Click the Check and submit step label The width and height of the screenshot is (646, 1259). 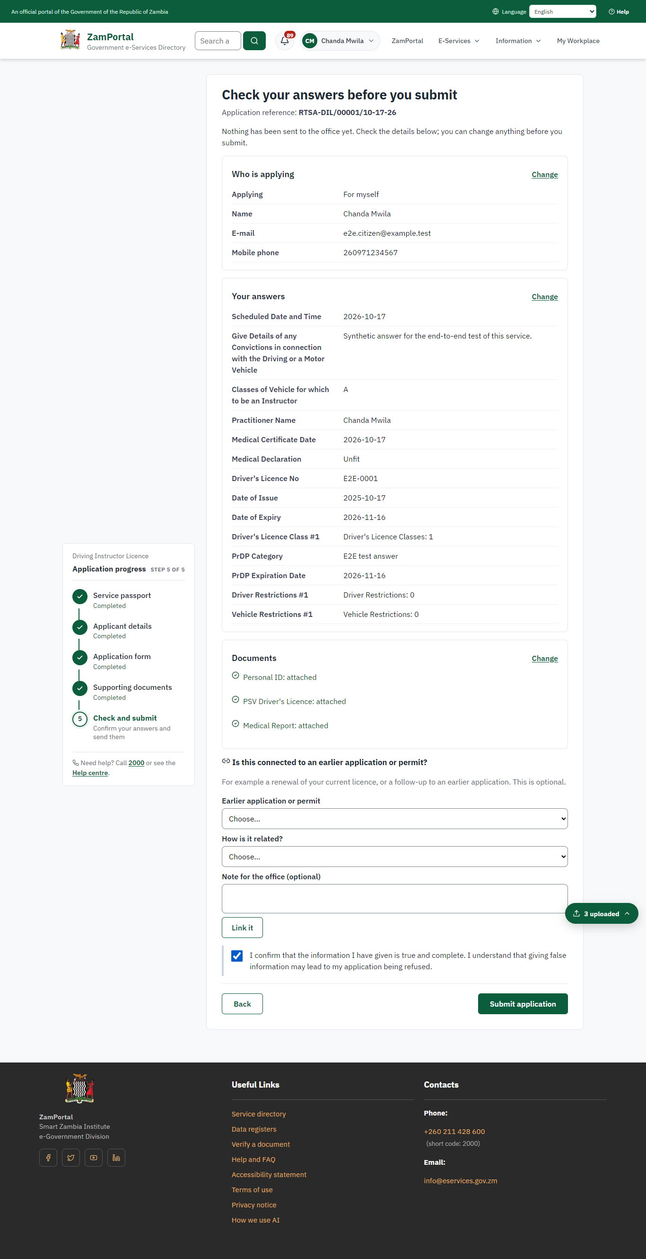[125, 718]
